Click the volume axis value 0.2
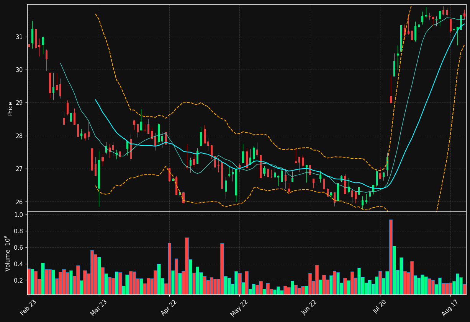The height and width of the screenshot is (322, 470). (x=18, y=281)
